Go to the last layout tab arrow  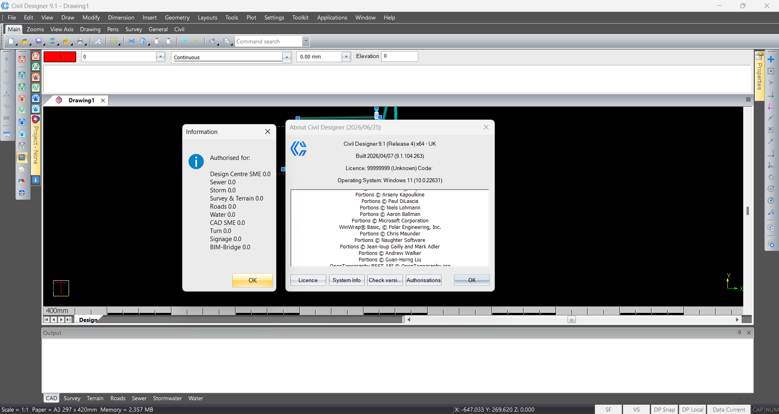coord(68,320)
